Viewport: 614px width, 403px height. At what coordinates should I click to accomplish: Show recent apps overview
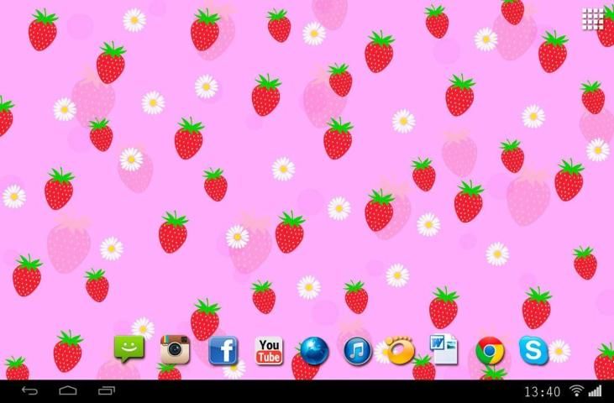point(107,391)
